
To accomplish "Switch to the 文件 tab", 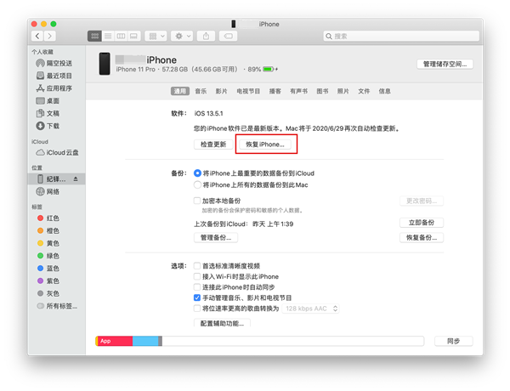I will [364, 91].
